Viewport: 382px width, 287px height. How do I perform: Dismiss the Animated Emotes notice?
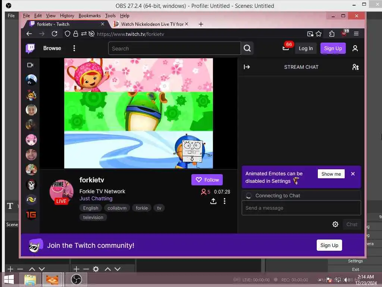pyautogui.click(x=353, y=174)
